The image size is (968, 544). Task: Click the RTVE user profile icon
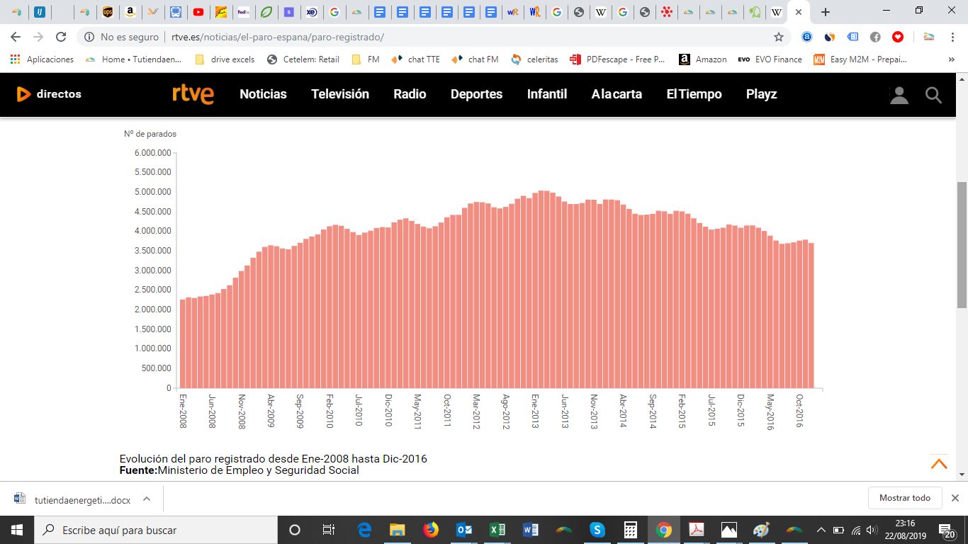[x=899, y=95]
